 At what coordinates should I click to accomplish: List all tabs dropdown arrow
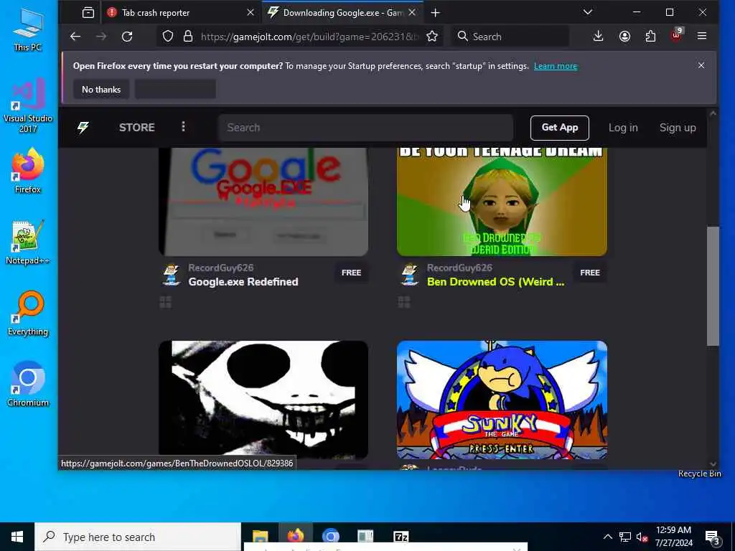(588, 12)
